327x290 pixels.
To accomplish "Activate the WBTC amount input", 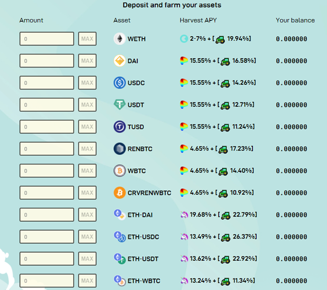I will coord(47,170).
